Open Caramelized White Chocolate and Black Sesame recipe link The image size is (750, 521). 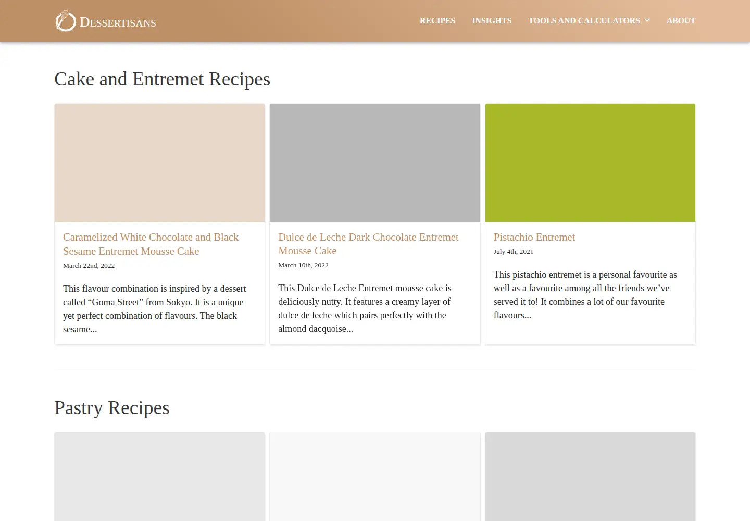pos(151,244)
